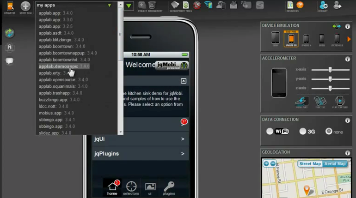This screenshot has height=198, width=356.
Task: Switch to Street Map view
Action: tap(310, 164)
